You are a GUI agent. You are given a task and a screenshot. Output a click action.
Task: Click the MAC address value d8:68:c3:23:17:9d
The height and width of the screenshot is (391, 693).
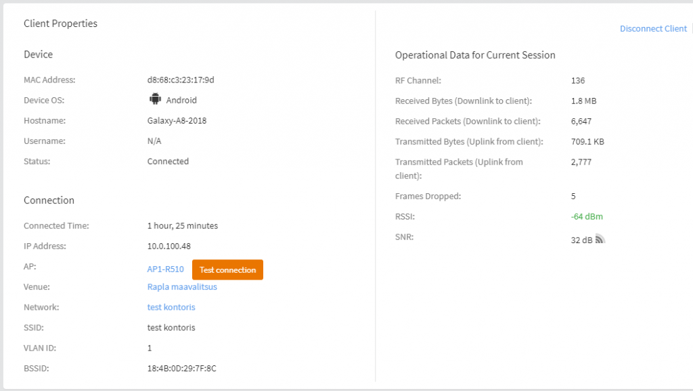pyautogui.click(x=181, y=80)
